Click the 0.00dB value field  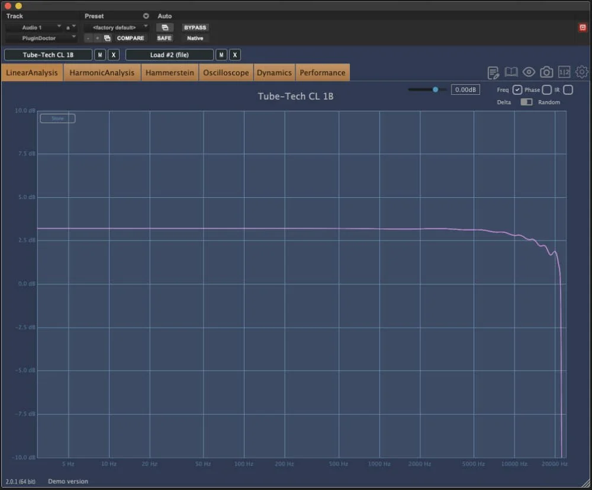click(x=465, y=89)
